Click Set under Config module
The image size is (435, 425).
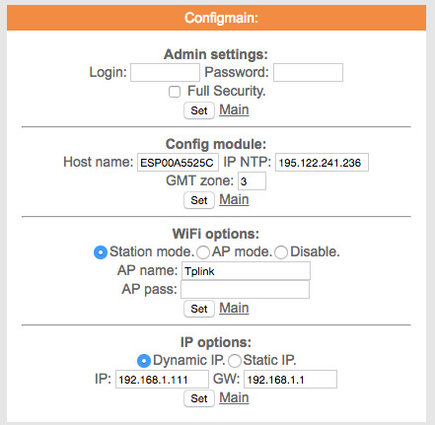(x=199, y=200)
